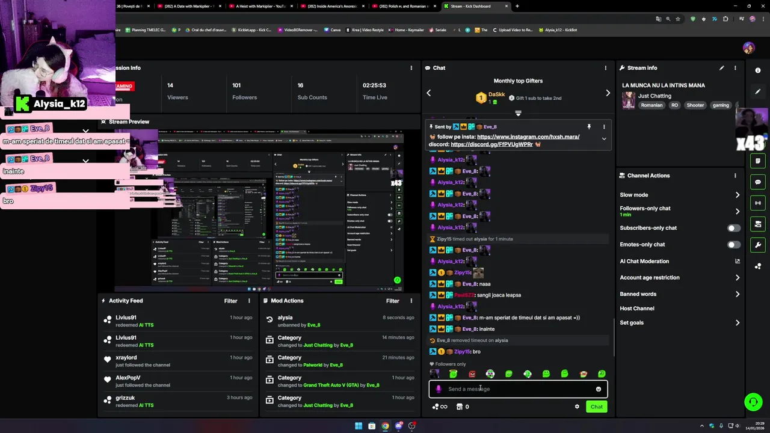Click the Host Channel option
This screenshot has height=433, width=770.
click(x=637, y=309)
